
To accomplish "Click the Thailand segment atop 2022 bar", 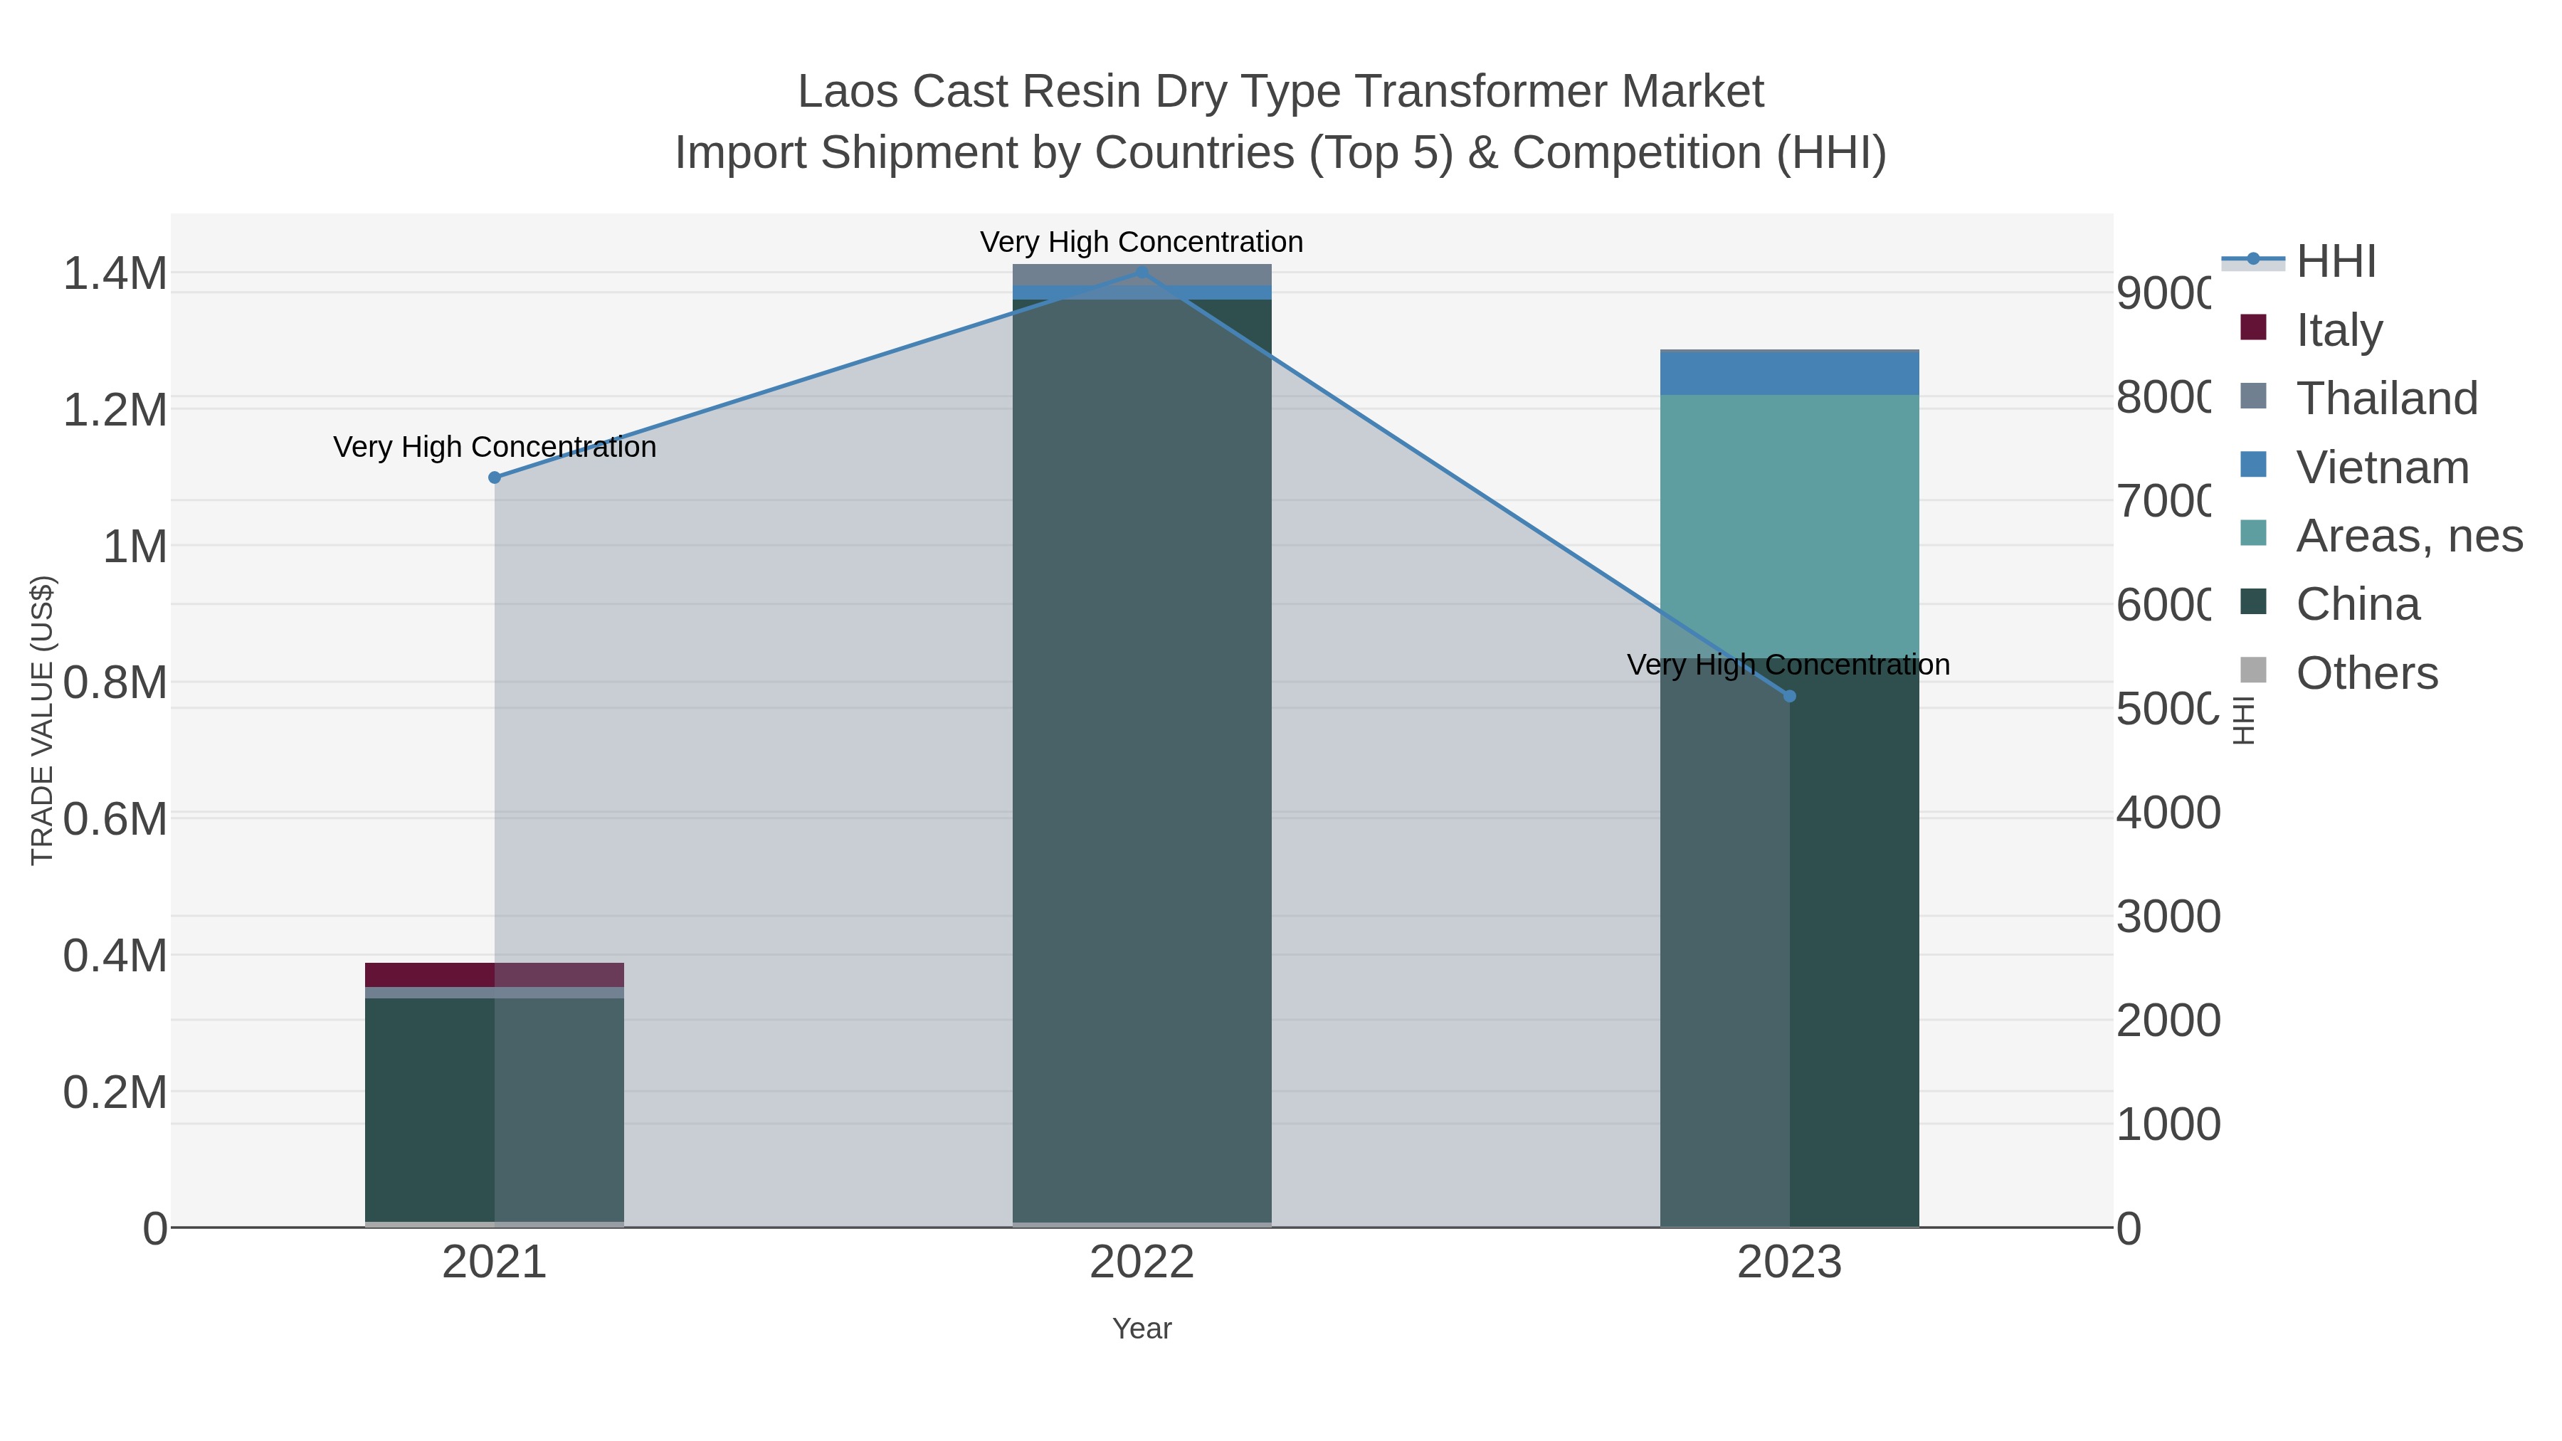I will [x=1142, y=275].
